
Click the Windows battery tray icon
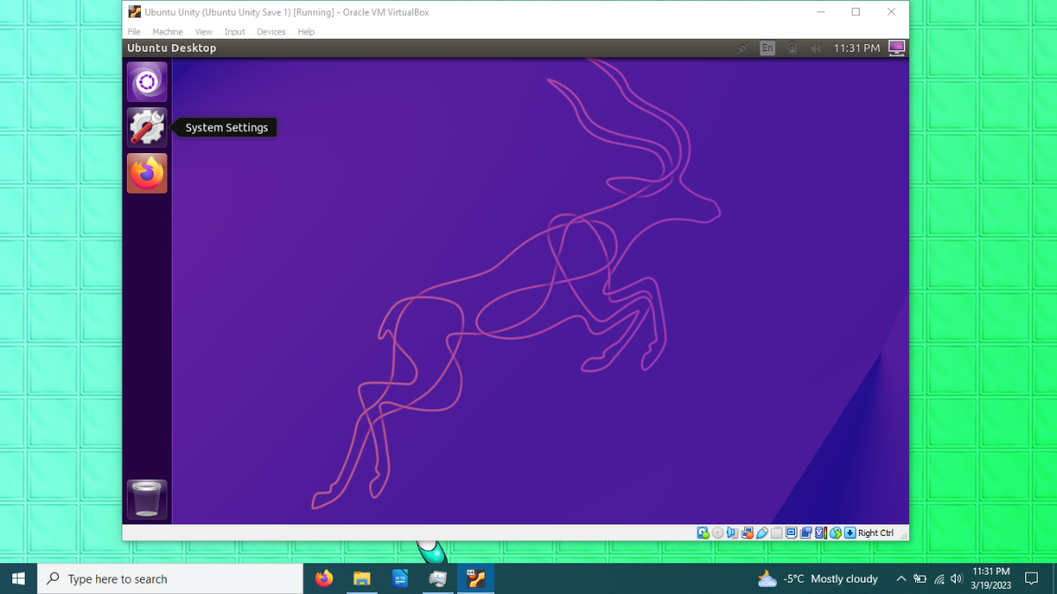920,578
